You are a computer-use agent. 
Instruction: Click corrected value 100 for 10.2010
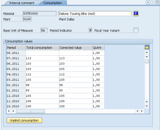click(76, 106)
